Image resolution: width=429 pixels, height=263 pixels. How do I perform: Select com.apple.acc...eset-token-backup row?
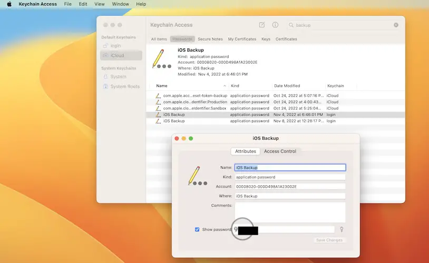[276, 96]
